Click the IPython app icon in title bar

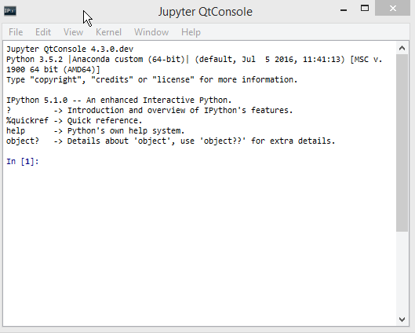pyautogui.click(x=10, y=11)
